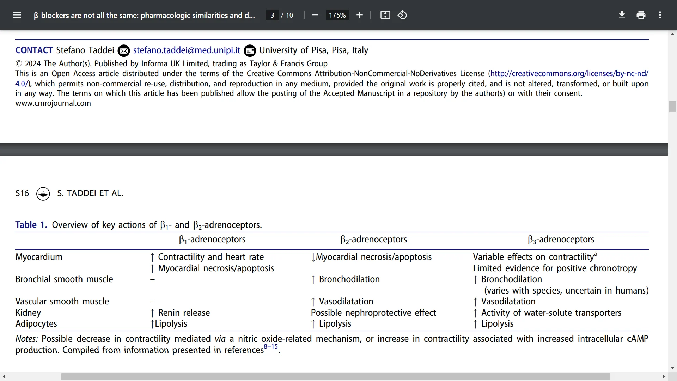Click the β3-adrenoceptors column header
This screenshot has width=677, height=381.
point(561,240)
